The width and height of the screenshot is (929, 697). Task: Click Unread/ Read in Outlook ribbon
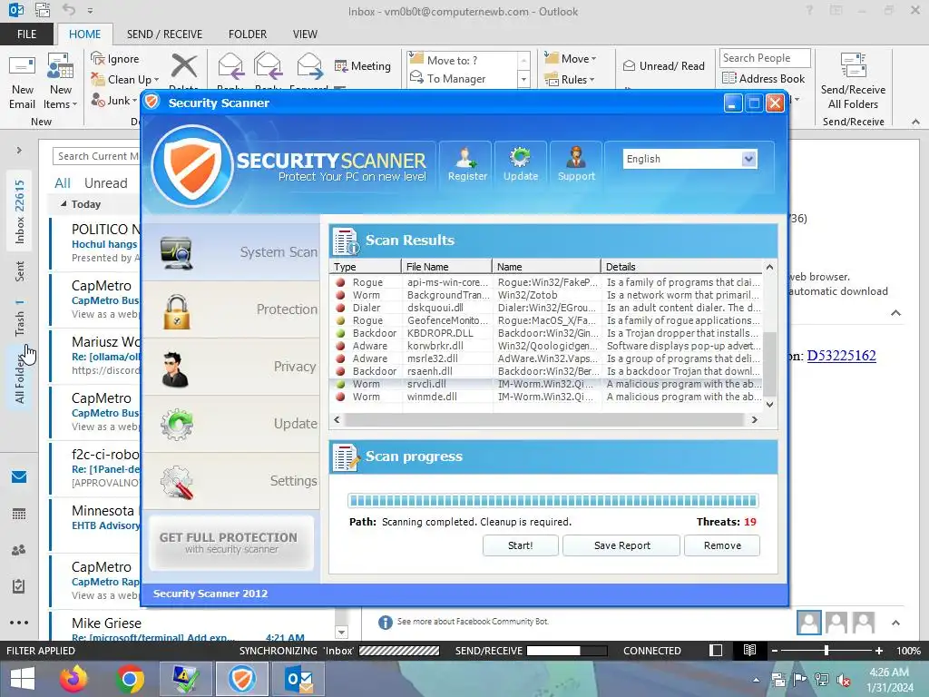point(664,65)
